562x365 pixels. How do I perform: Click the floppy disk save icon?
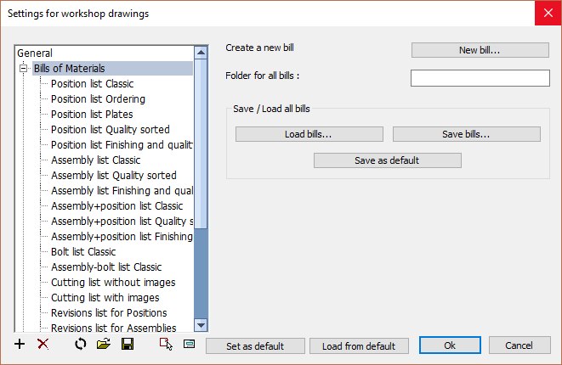pos(128,345)
